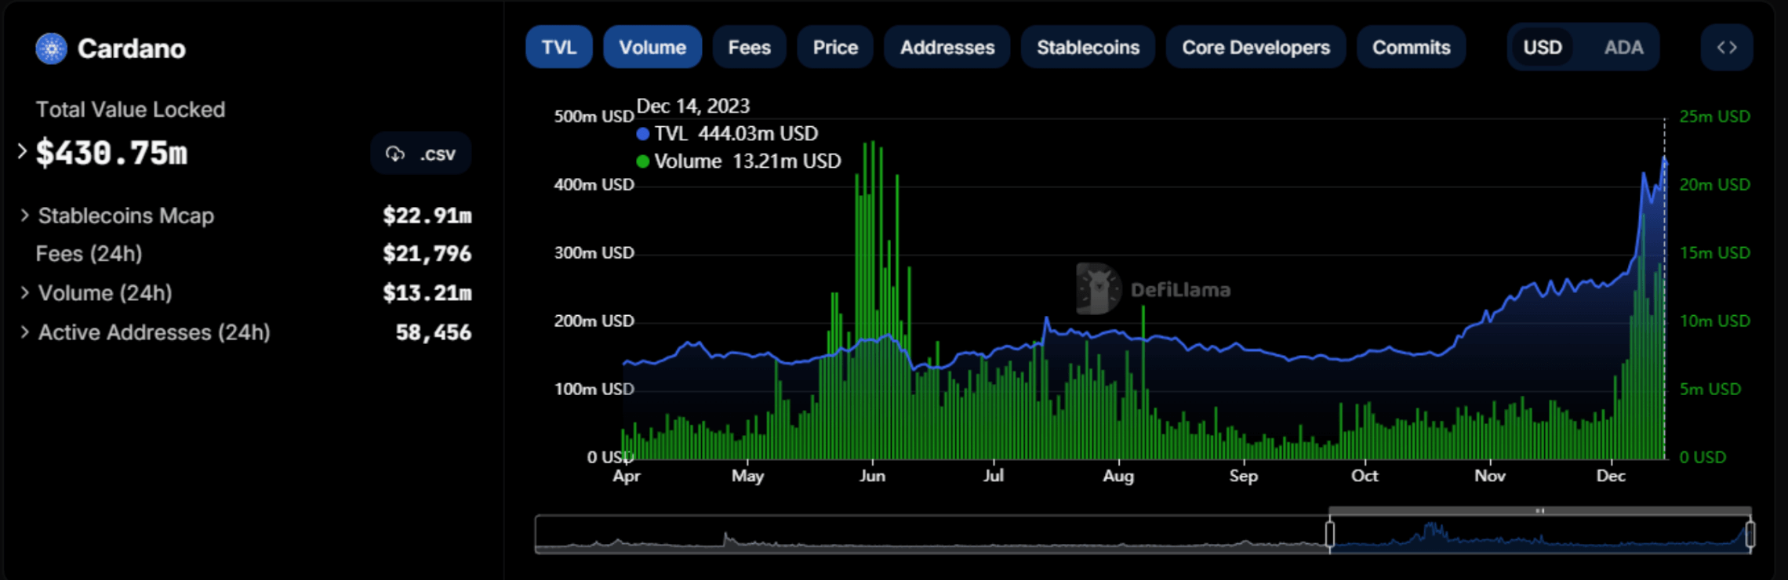Click the 58,456 active addresses value

point(434,332)
